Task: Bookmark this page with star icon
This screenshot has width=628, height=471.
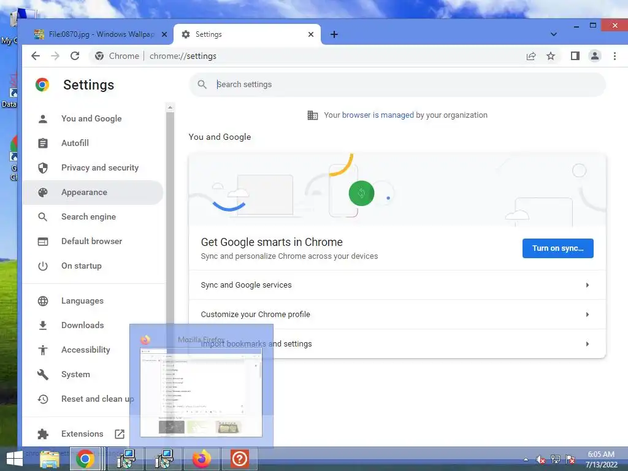Action: click(x=551, y=56)
